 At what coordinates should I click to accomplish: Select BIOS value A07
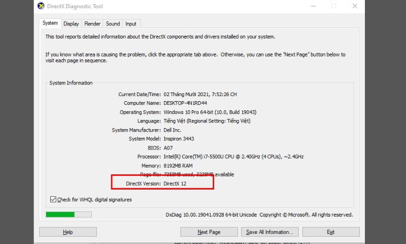click(x=168, y=148)
